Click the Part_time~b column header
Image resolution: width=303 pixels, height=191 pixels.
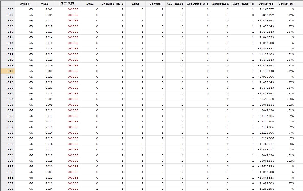tap(243, 4)
